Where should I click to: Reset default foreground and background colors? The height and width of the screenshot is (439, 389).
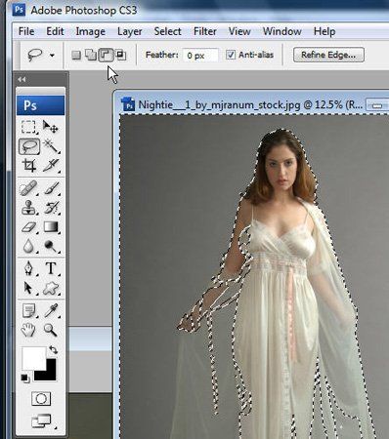(25, 379)
